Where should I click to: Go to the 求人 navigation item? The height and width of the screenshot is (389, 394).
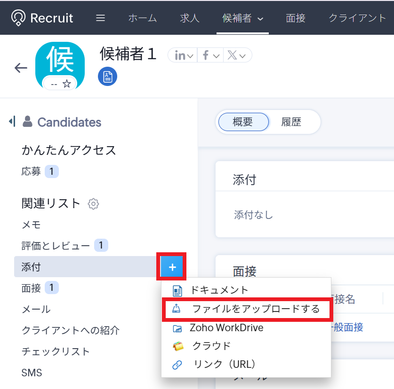pos(189,18)
